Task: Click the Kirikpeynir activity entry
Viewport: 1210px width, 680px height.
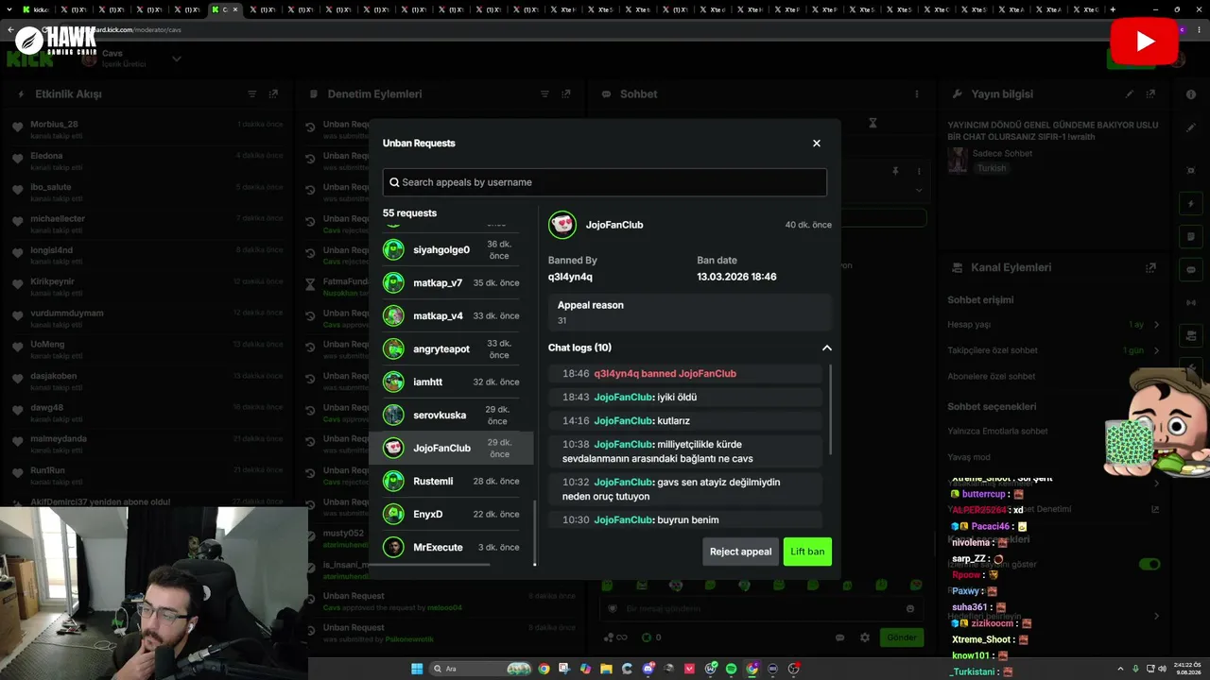Action: click(148, 286)
